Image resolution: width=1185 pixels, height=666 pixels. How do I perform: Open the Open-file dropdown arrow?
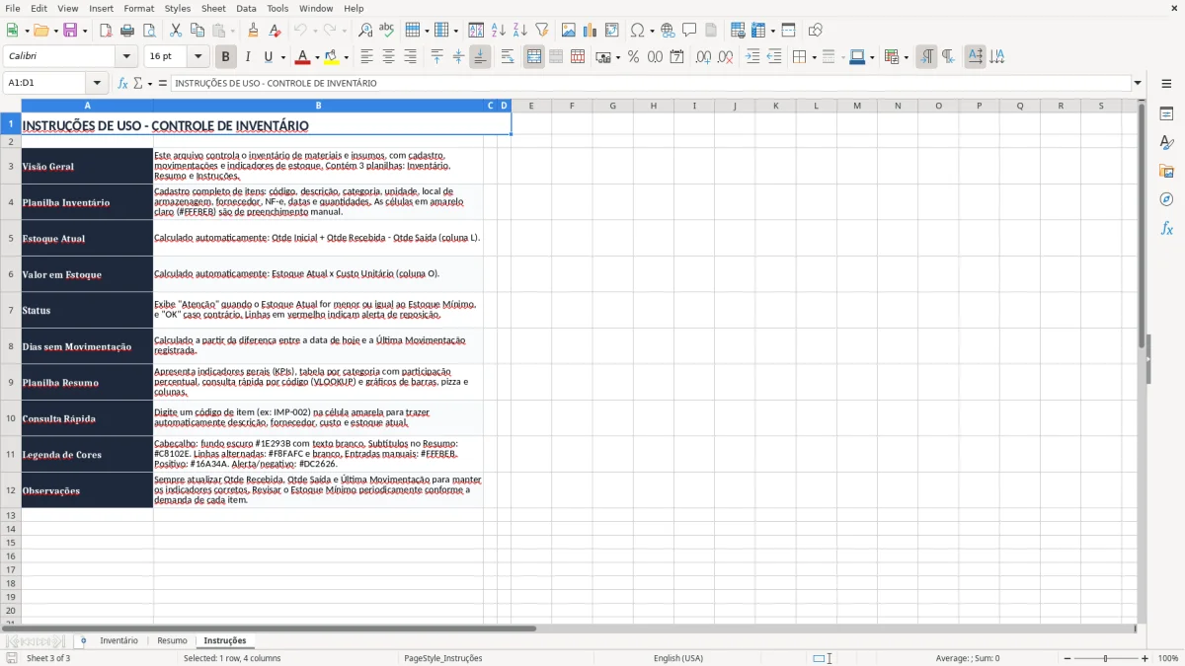pyautogui.click(x=55, y=31)
